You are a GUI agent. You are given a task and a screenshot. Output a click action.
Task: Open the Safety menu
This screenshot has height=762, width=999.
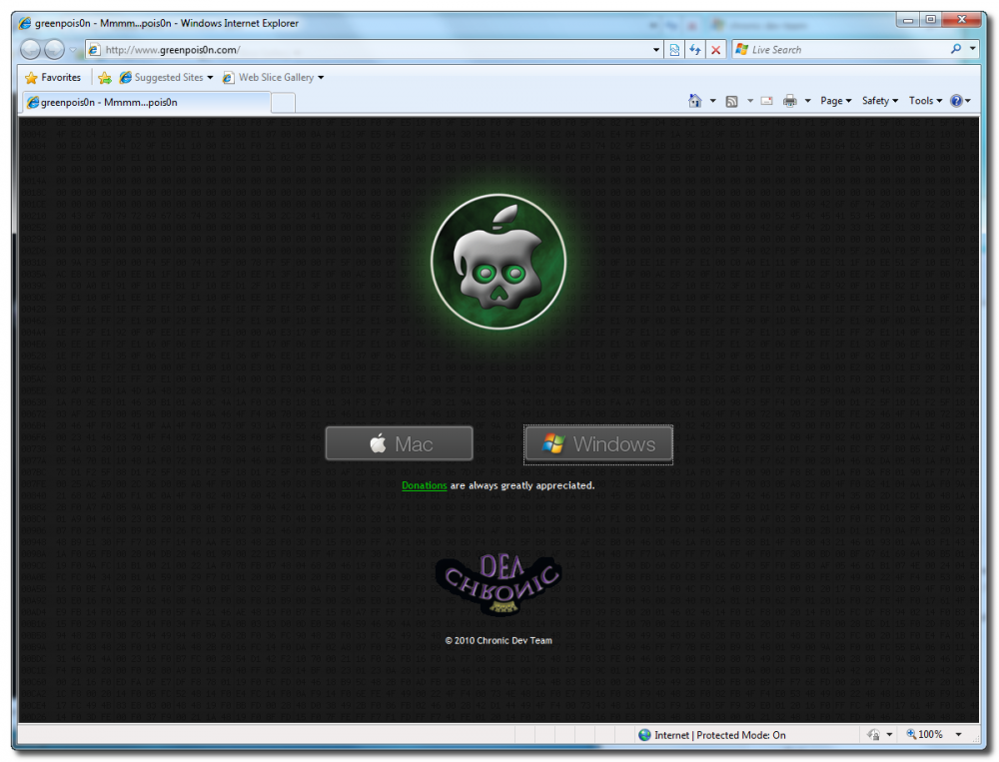[880, 101]
